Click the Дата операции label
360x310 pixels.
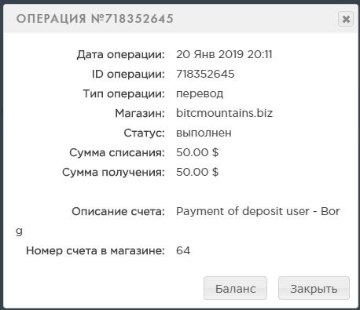121,55
